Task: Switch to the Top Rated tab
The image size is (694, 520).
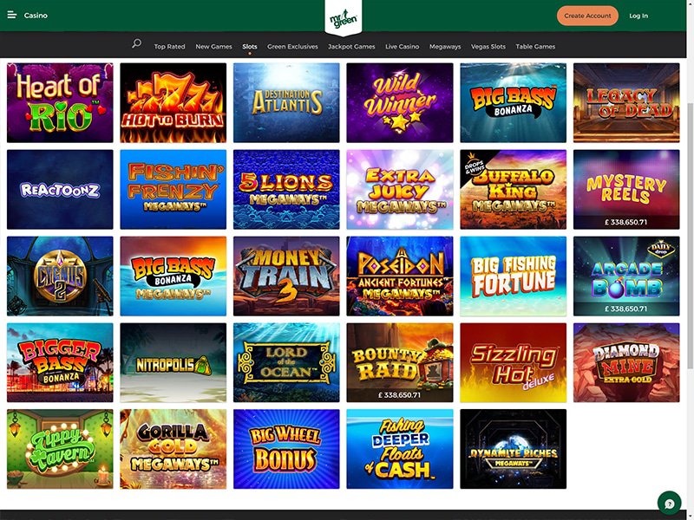Action: [169, 47]
